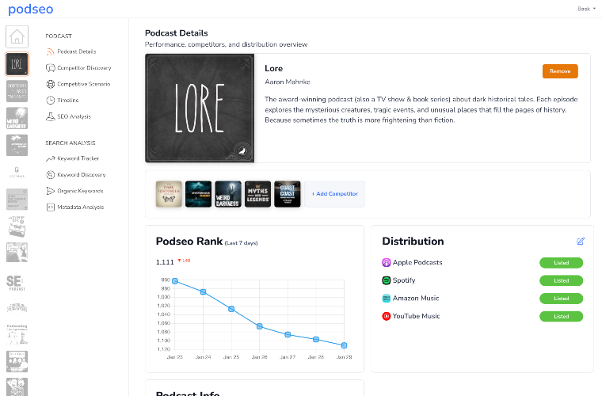Open the Dark Histories competitor thumbnail
The height and width of the screenshot is (396, 602).
click(169, 194)
